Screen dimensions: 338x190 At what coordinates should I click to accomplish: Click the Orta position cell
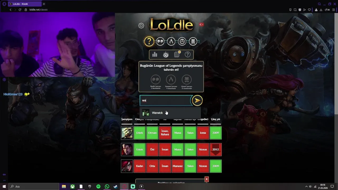pyautogui.click(x=152, y=166)
